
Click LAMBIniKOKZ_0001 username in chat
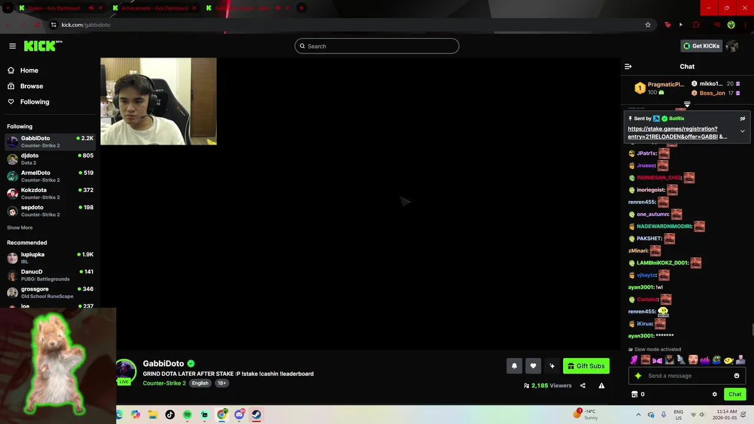(662, 263)
